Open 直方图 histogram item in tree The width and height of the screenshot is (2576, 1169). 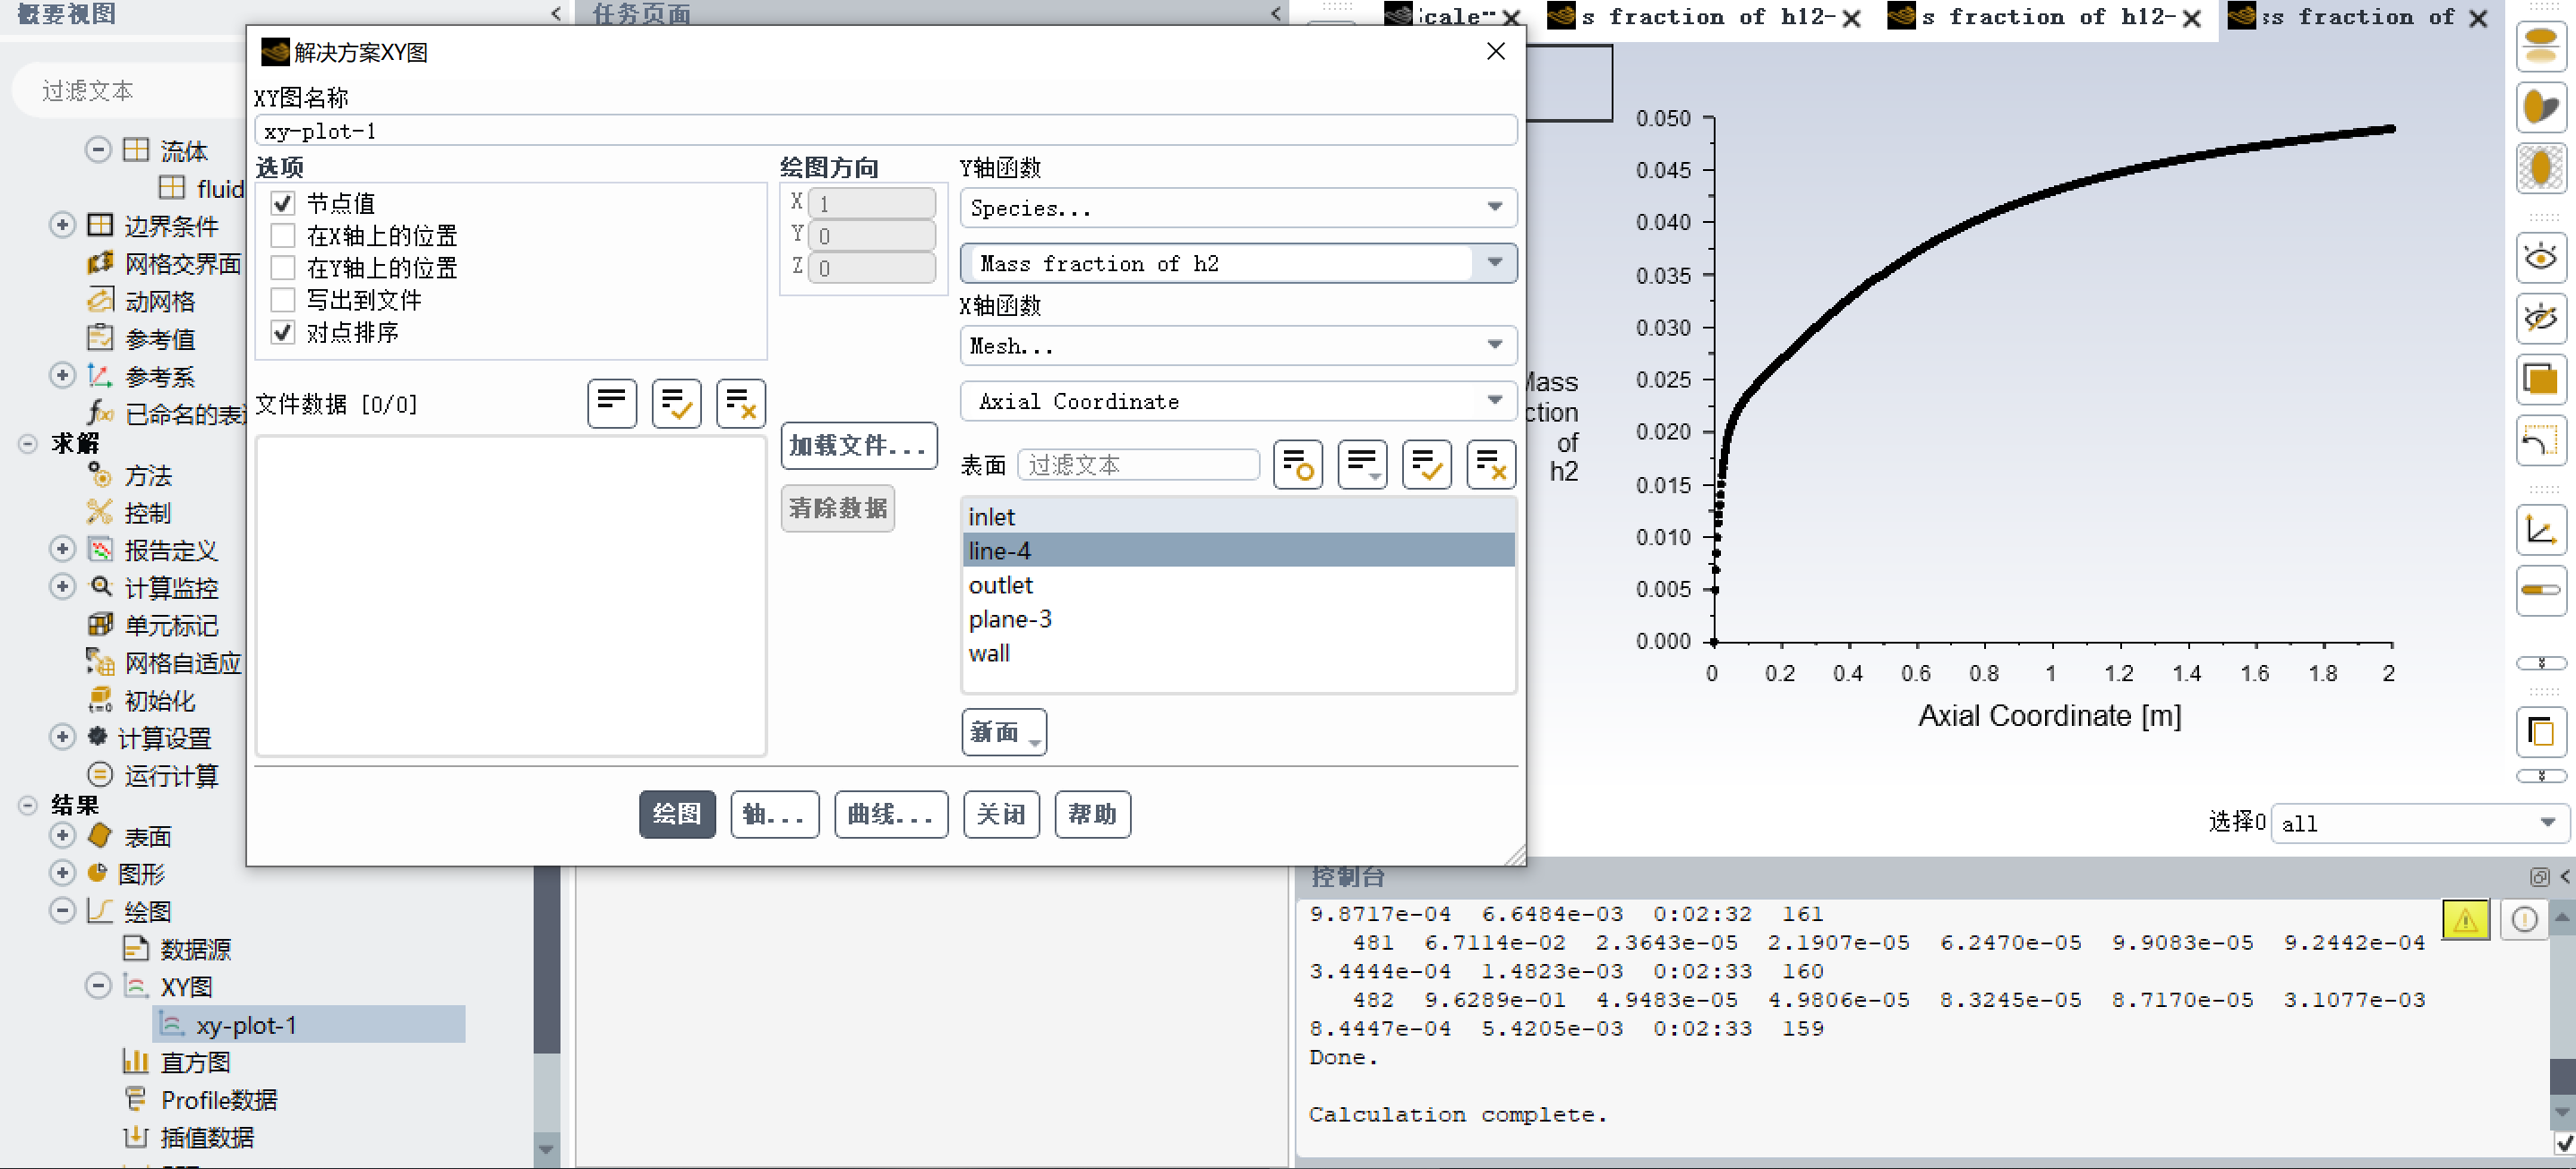195,1062
